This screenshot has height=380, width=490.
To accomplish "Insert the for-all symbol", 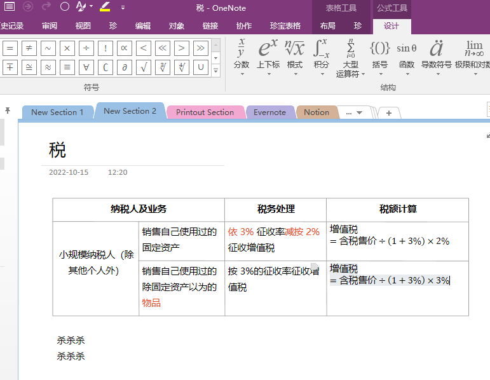I will pyautogui.click(x=86, y=67).
